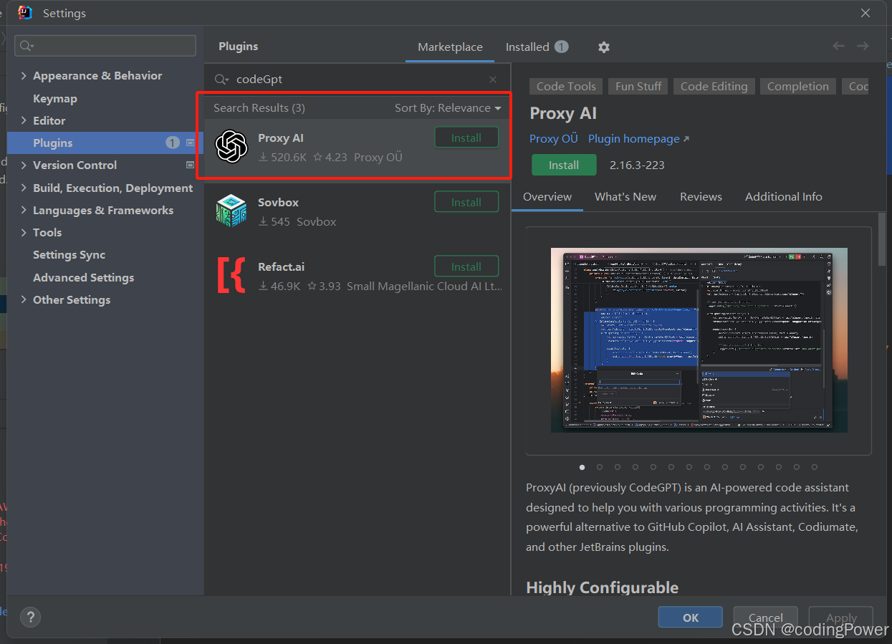Viewport: 892px width, 644px height.
Task: Click the IntelliJ logo in the title bar
Action: coord(25,13)
